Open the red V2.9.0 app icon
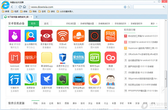The image size is (168, 110). pos(31,57)
